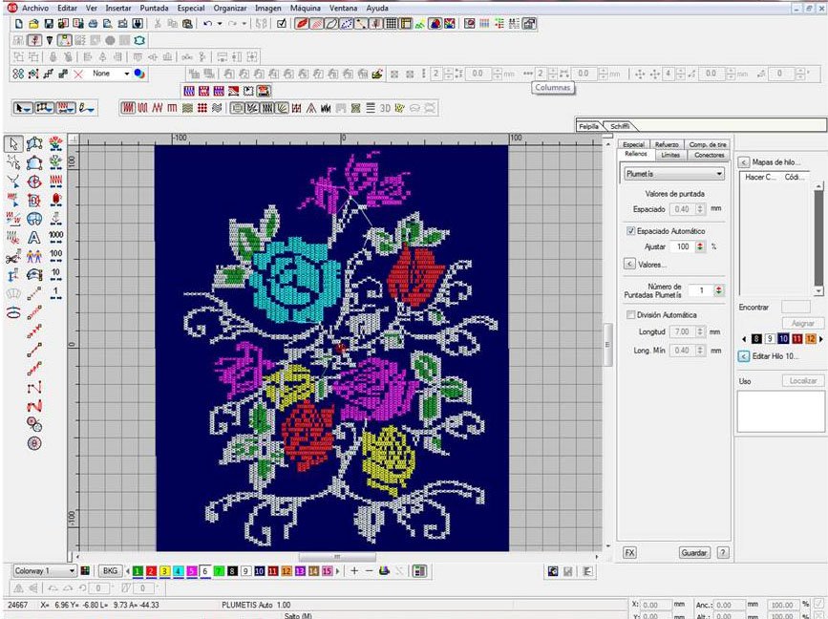The width and height of the screenshot is (828, 619).
Task: Click the Encontrar search field
Action: pos(796,307)
